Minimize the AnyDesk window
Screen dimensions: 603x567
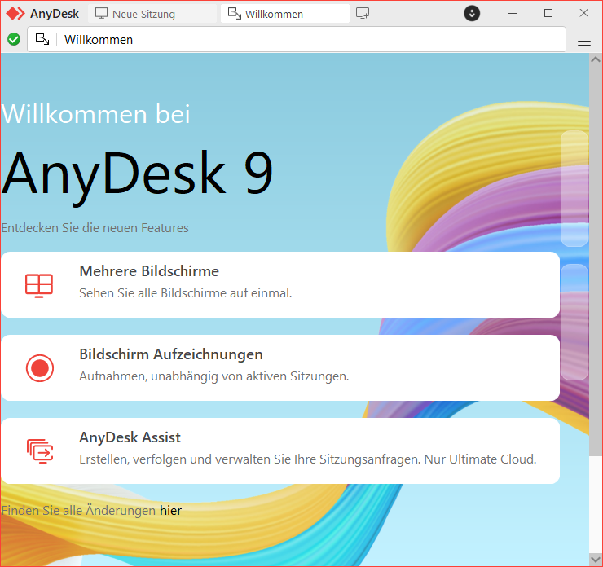513,14
